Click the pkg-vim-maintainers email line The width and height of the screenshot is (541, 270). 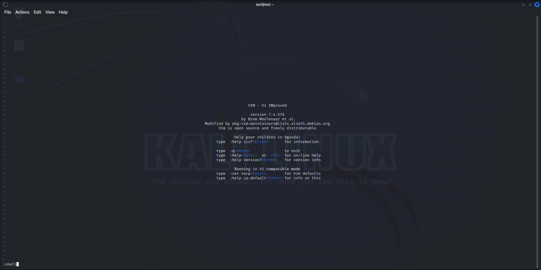click(x=267, y=124)
